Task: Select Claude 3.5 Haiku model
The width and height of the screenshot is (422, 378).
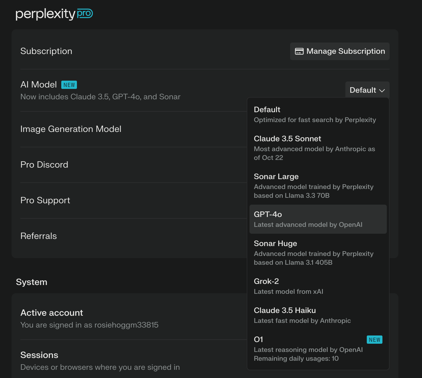Action: (x=318, y=315)
